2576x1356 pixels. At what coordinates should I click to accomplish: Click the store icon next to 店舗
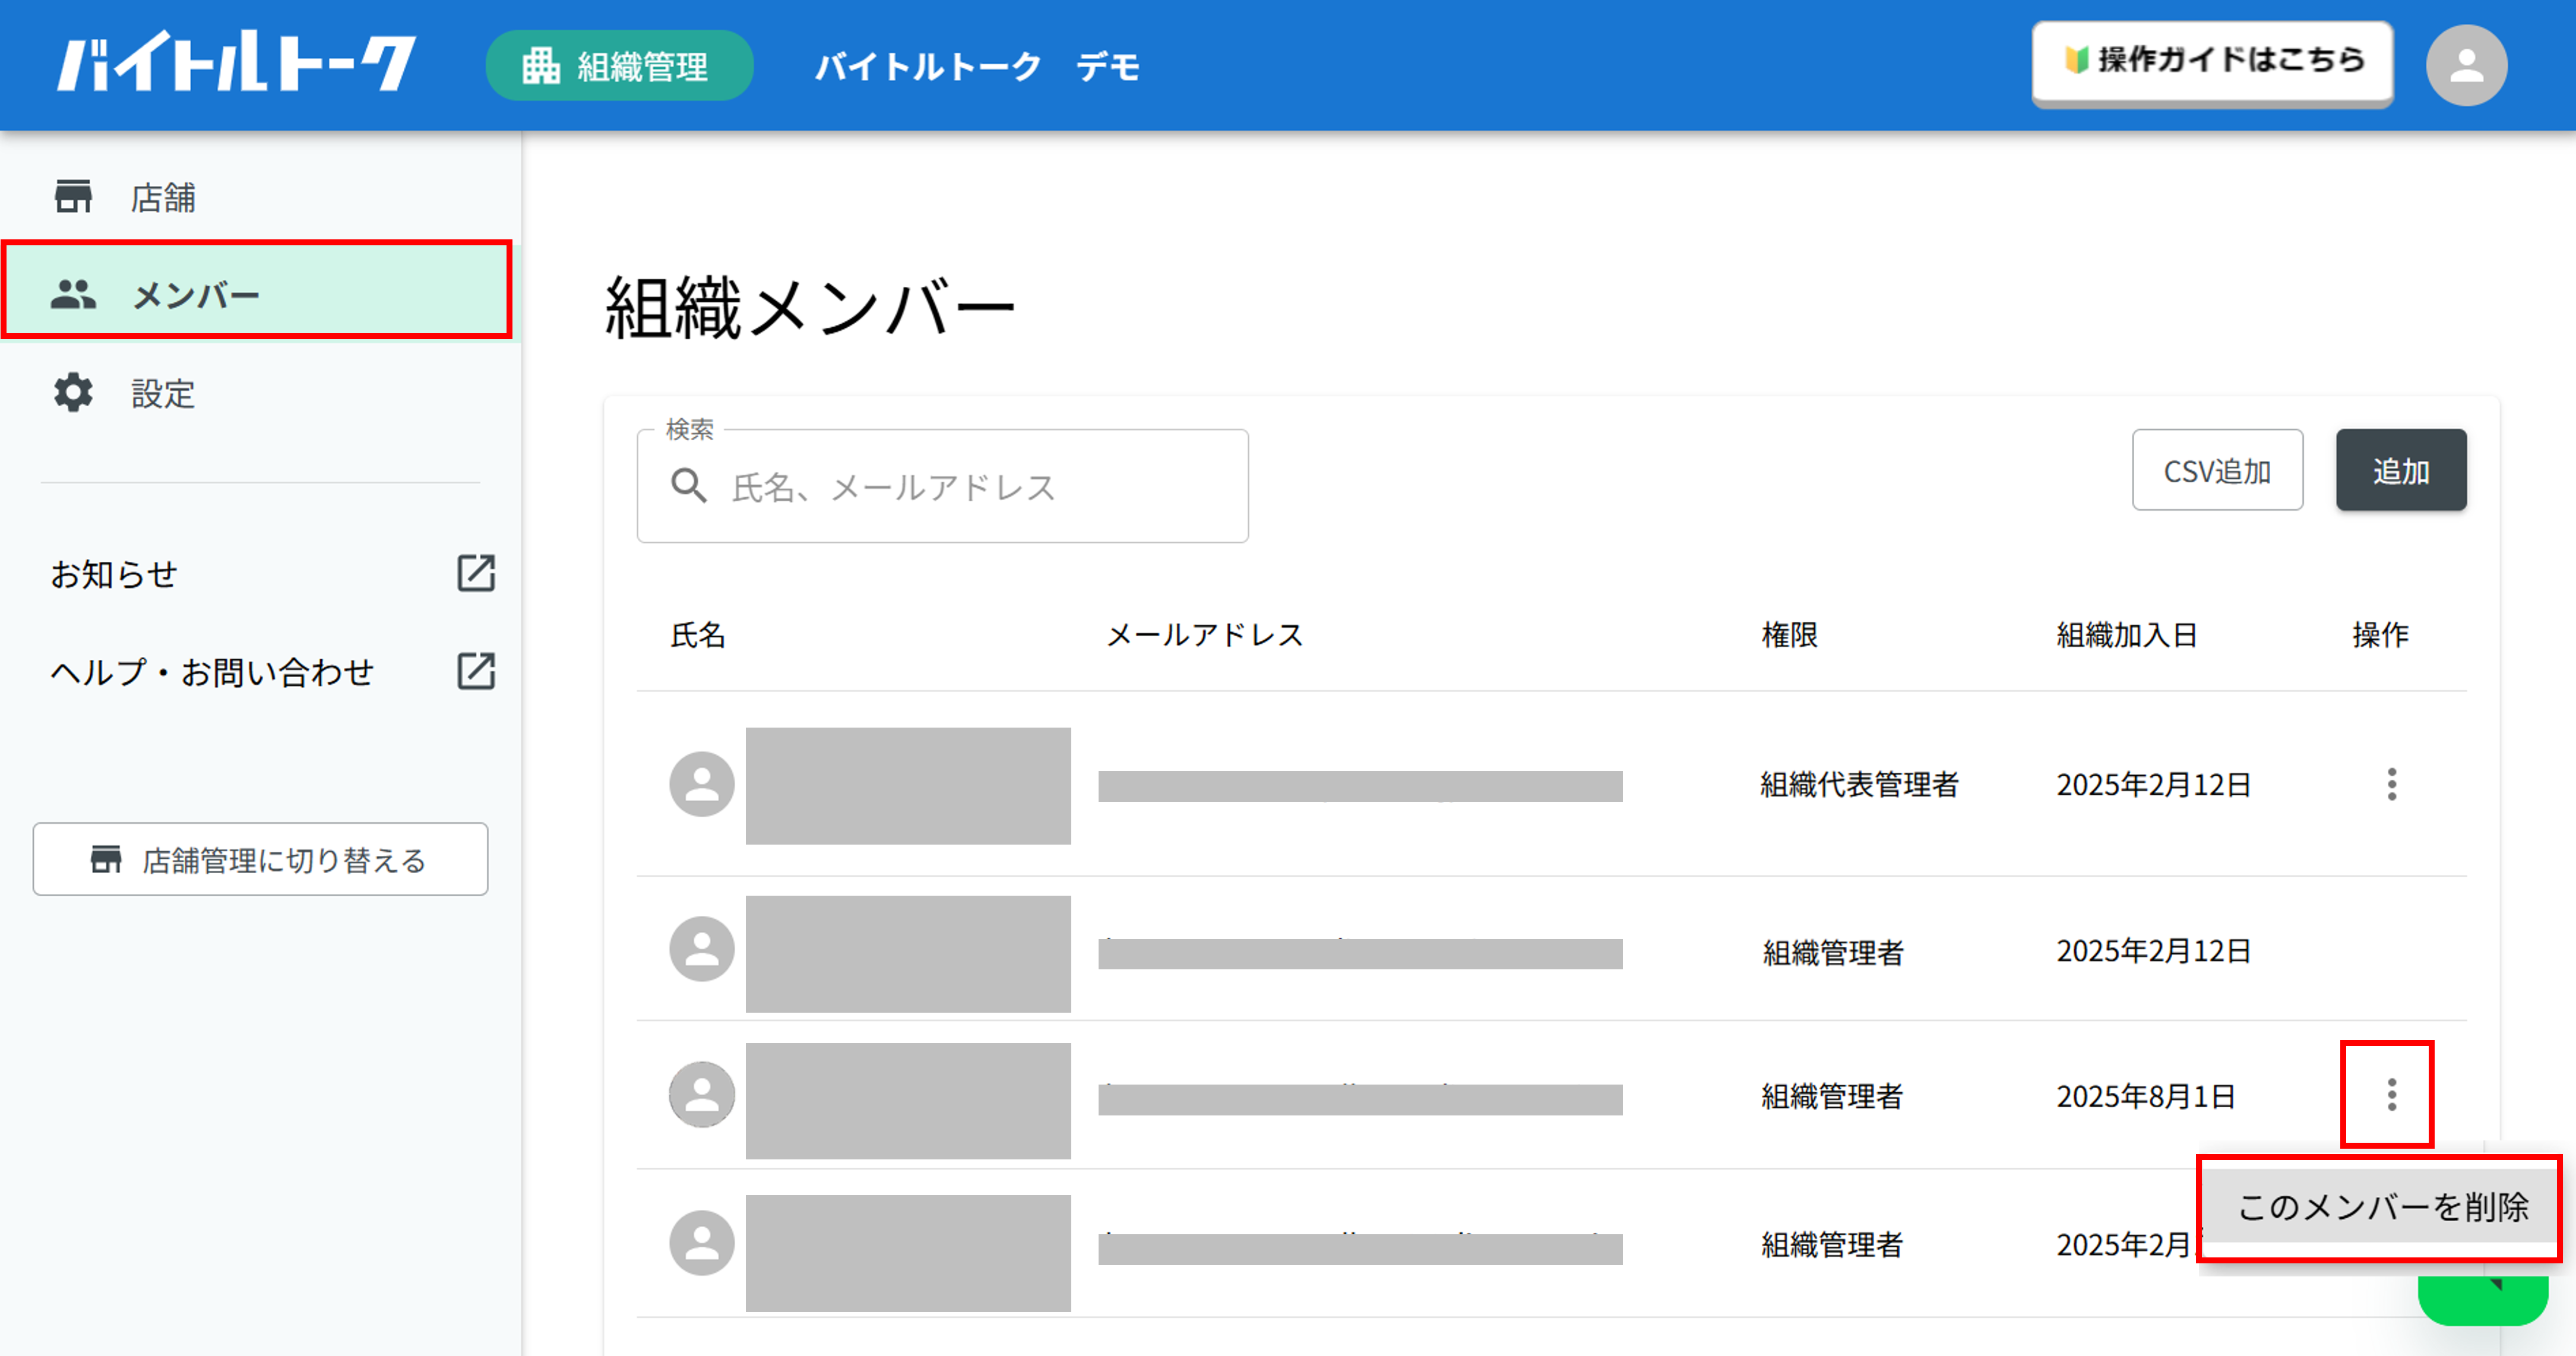pos(73,197)
